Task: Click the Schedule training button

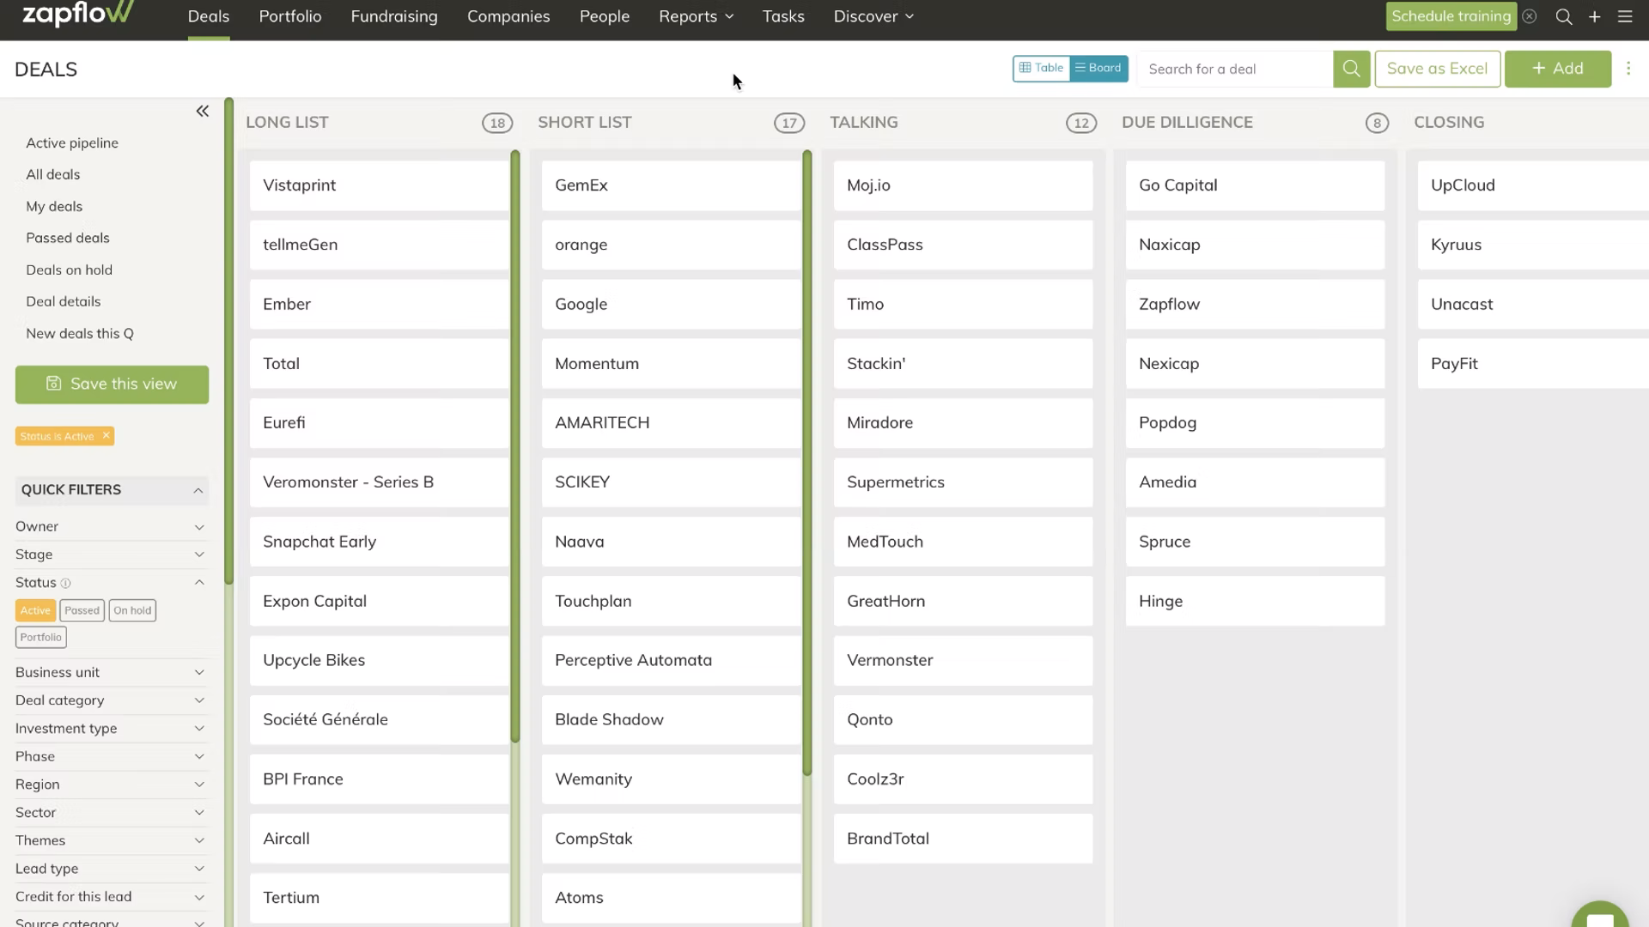Action: pyautogui.click(x=1451, y=16)
